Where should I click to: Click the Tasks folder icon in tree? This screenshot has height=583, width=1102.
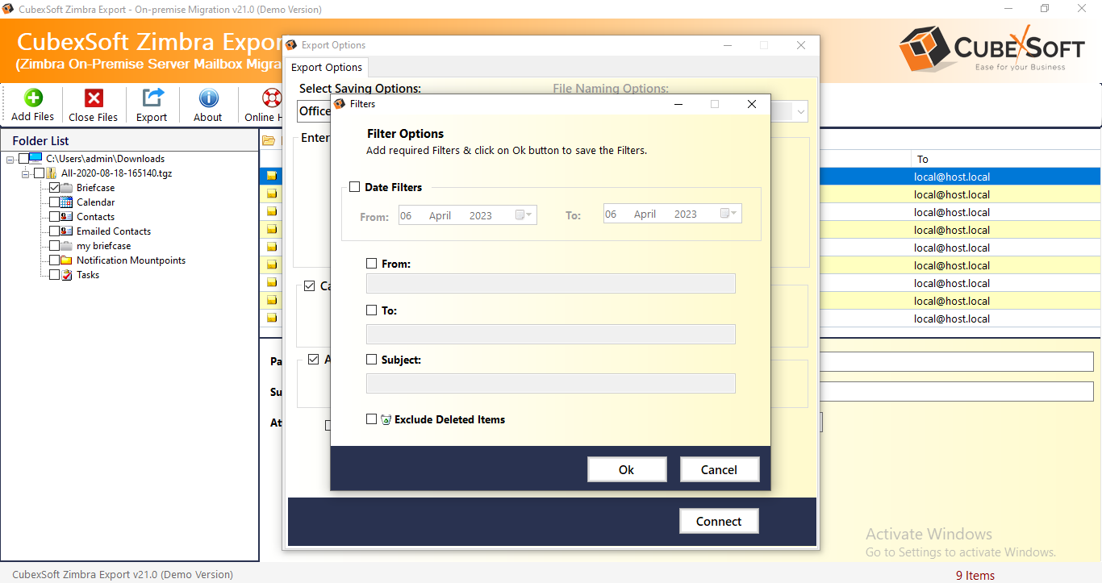click(66, 275)
